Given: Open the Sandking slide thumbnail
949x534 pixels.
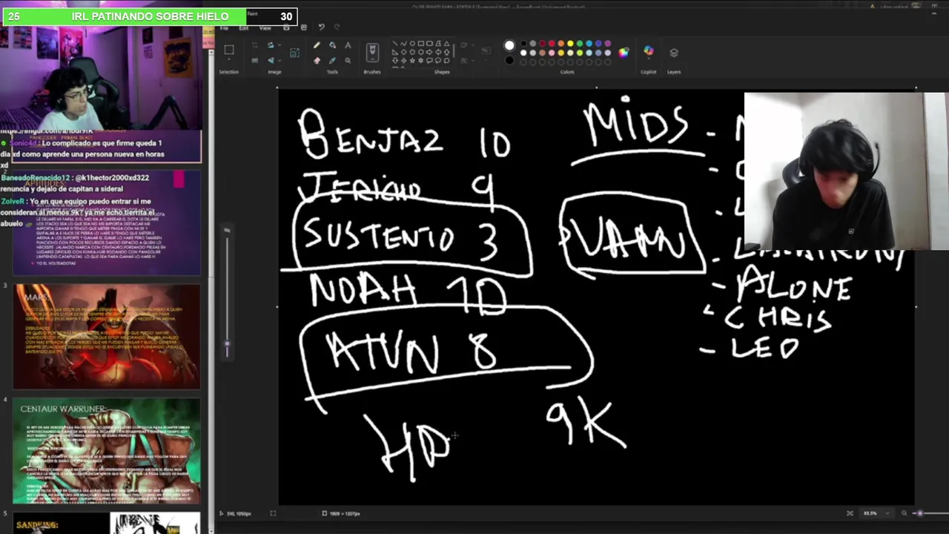Looking at the screenshot, I should (107, 523).
